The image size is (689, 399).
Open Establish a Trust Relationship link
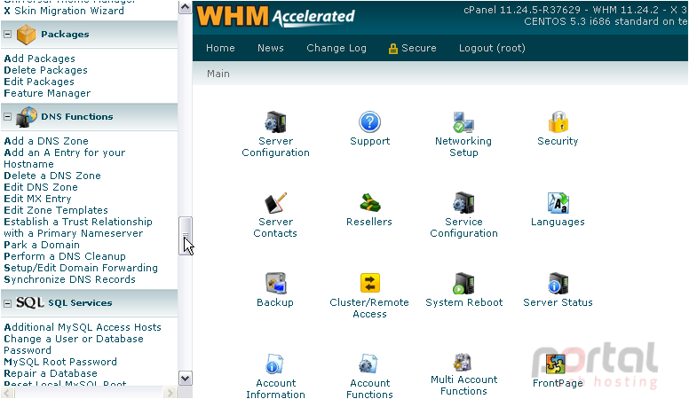click(78, 227)
